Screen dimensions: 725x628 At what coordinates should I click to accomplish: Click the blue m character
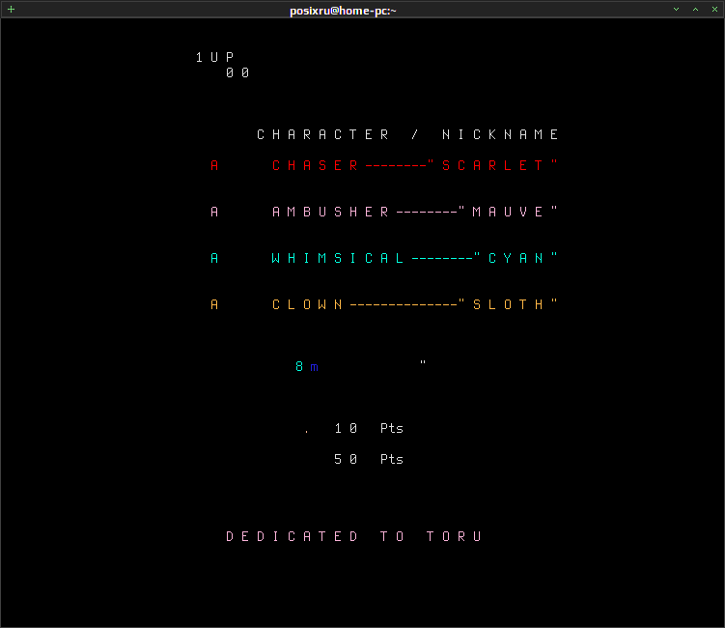pyautogui.click(x=315, y=367)
